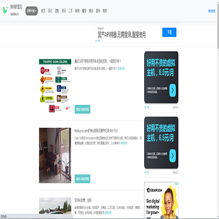The image size is (219, 219).
Task: Open the Semrush digital marketing ad
Action: pyautogui.click(x=161, y=200)
